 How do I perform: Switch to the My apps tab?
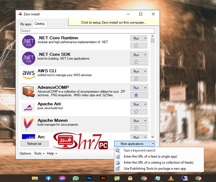pos(26,24)
